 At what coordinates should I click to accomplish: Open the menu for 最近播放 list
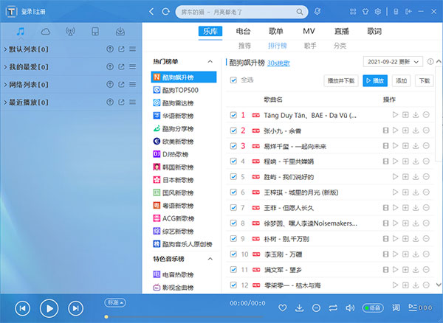click(x=132, y=102)
